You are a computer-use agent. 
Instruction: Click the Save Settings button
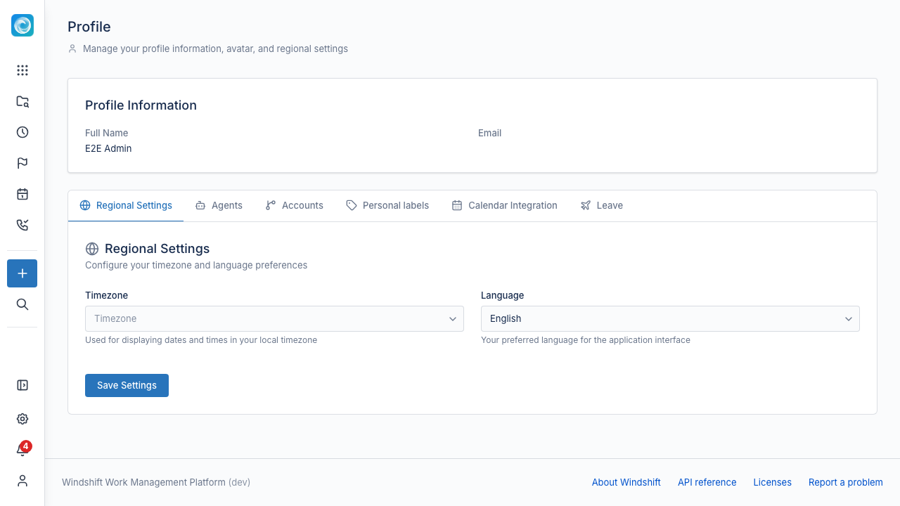tap(127, 385)
